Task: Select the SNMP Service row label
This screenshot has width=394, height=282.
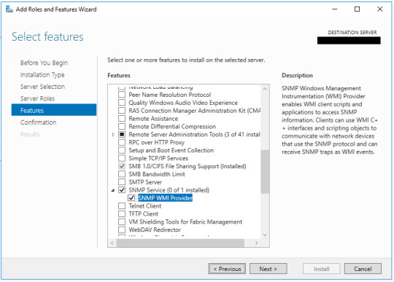Action: 169,190
